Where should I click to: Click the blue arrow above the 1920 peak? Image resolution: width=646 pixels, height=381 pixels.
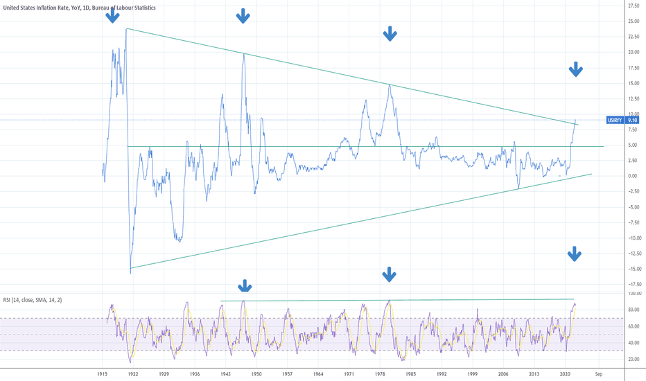click(x=112, y=16)
